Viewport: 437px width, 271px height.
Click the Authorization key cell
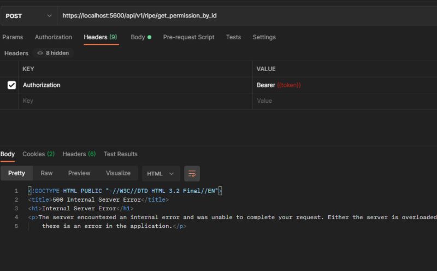(135, 85)
